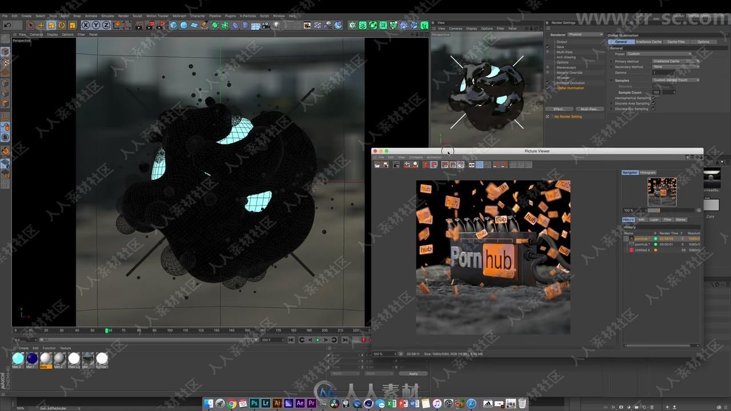
Task: Toggle the X axis lock
Action: (85, 25)
